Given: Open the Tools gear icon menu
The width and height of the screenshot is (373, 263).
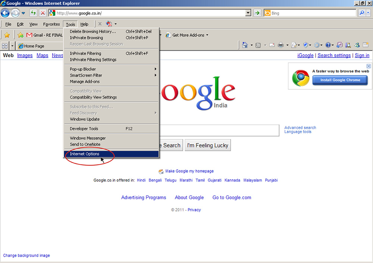Looking at the screenshot, I should (317, 45).
